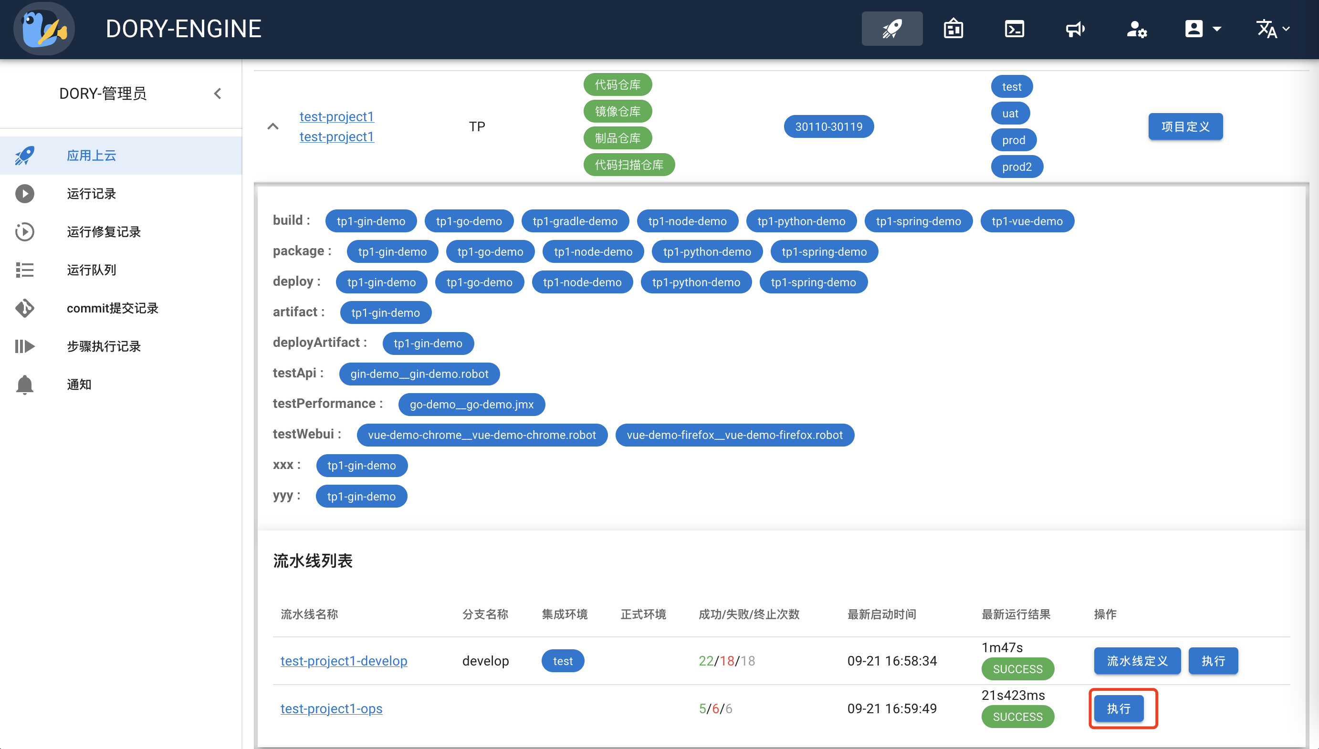
Task: Select the 步骤执行记录 steps icon
Action: click(x=25, y=346)
